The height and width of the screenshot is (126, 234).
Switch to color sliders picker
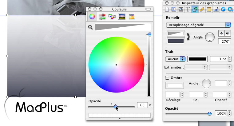pyautogui.click(x=102, y=17)
